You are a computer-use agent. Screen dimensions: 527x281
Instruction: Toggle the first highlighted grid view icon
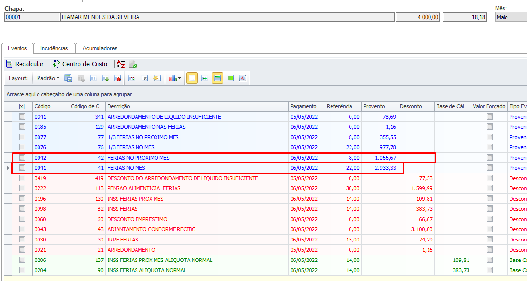(x=192, y=78)
